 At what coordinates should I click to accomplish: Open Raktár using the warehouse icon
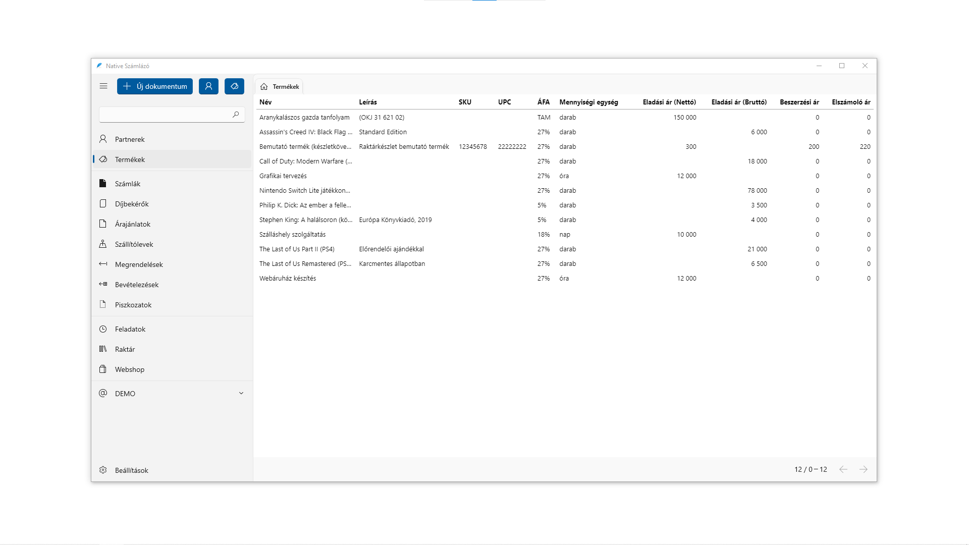click(x=103, y=349)
